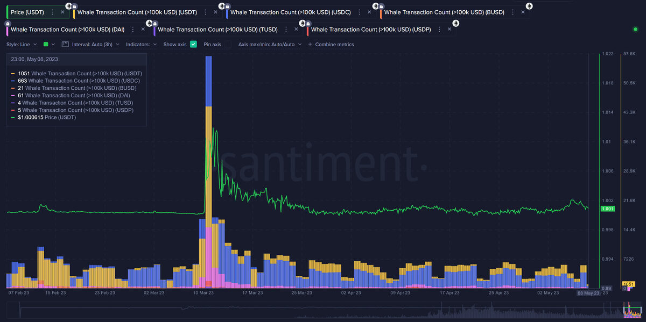Click the 08 May 23 date marker
Image resolution: width=646 pixels, height=322 pixels.
point(588,293)
